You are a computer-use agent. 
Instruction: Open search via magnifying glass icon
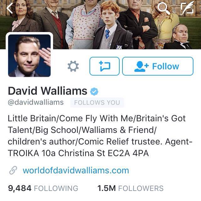164,8
